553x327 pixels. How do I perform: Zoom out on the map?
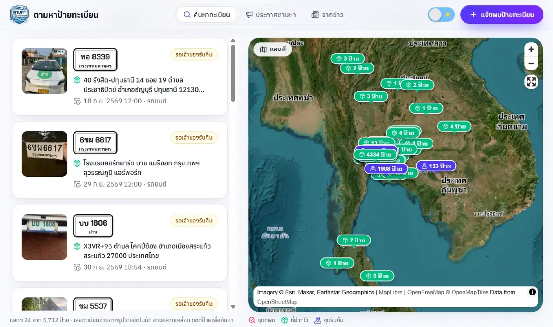[x=531, y=63]
